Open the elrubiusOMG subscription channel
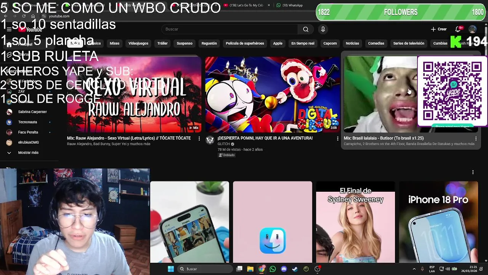This screenshot has width=488, height=275. 29,142
